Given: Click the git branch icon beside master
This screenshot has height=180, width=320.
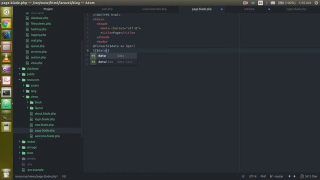Looking at the screenshot, I should [271, 176].
